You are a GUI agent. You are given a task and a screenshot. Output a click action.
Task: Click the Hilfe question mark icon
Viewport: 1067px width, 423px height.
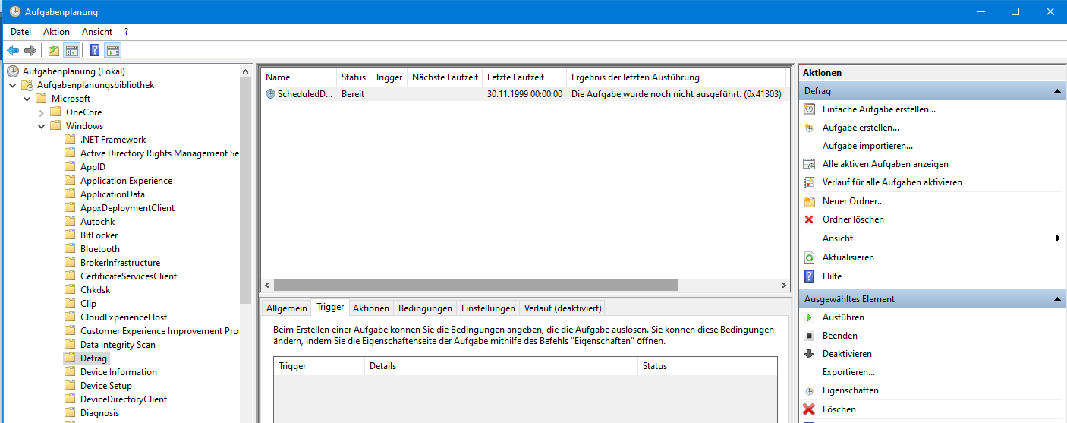(809, 276)
